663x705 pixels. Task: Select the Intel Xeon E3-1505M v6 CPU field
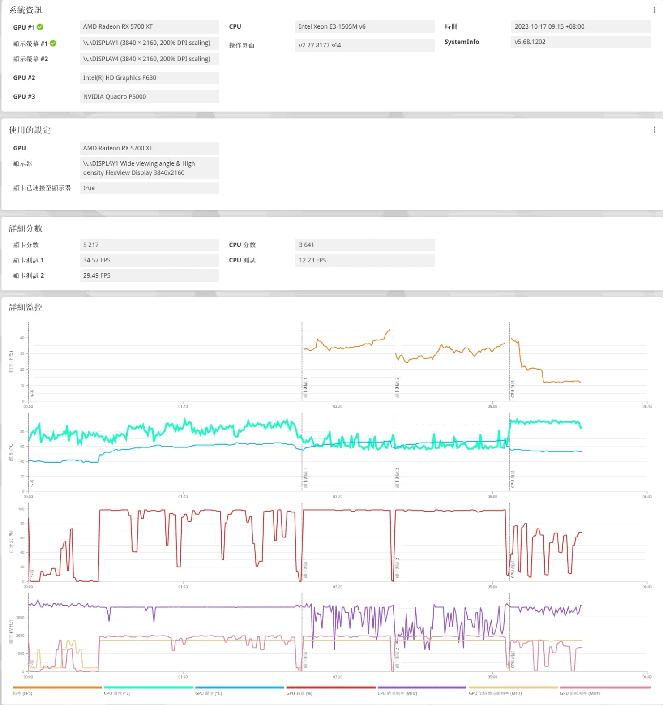pyautogui.click(x=365, y=27)
